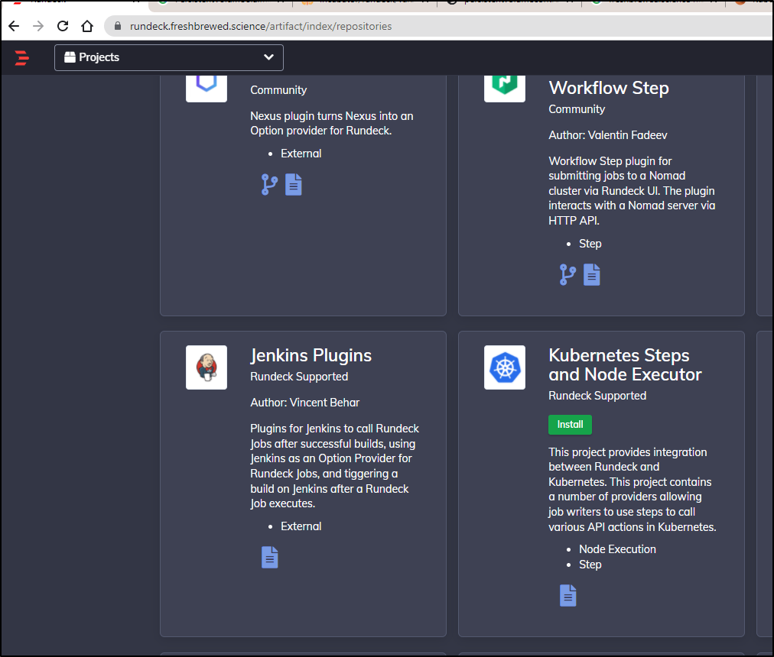Click 'Community' label in the Nexus card
This screenshot has height=657, width=774.
click(x=278, y=90)
